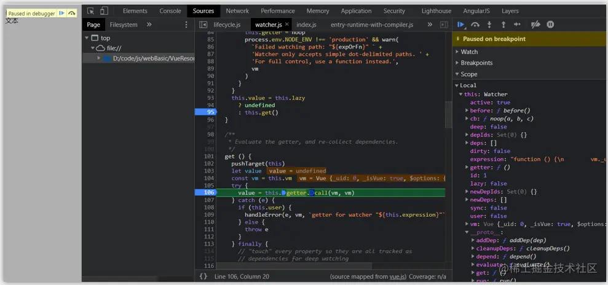The width and height of the screenshot is (608, 285).
Task: Toggle breakpoint on line 95
Action: pyautogui.click(x=206, y=112)
